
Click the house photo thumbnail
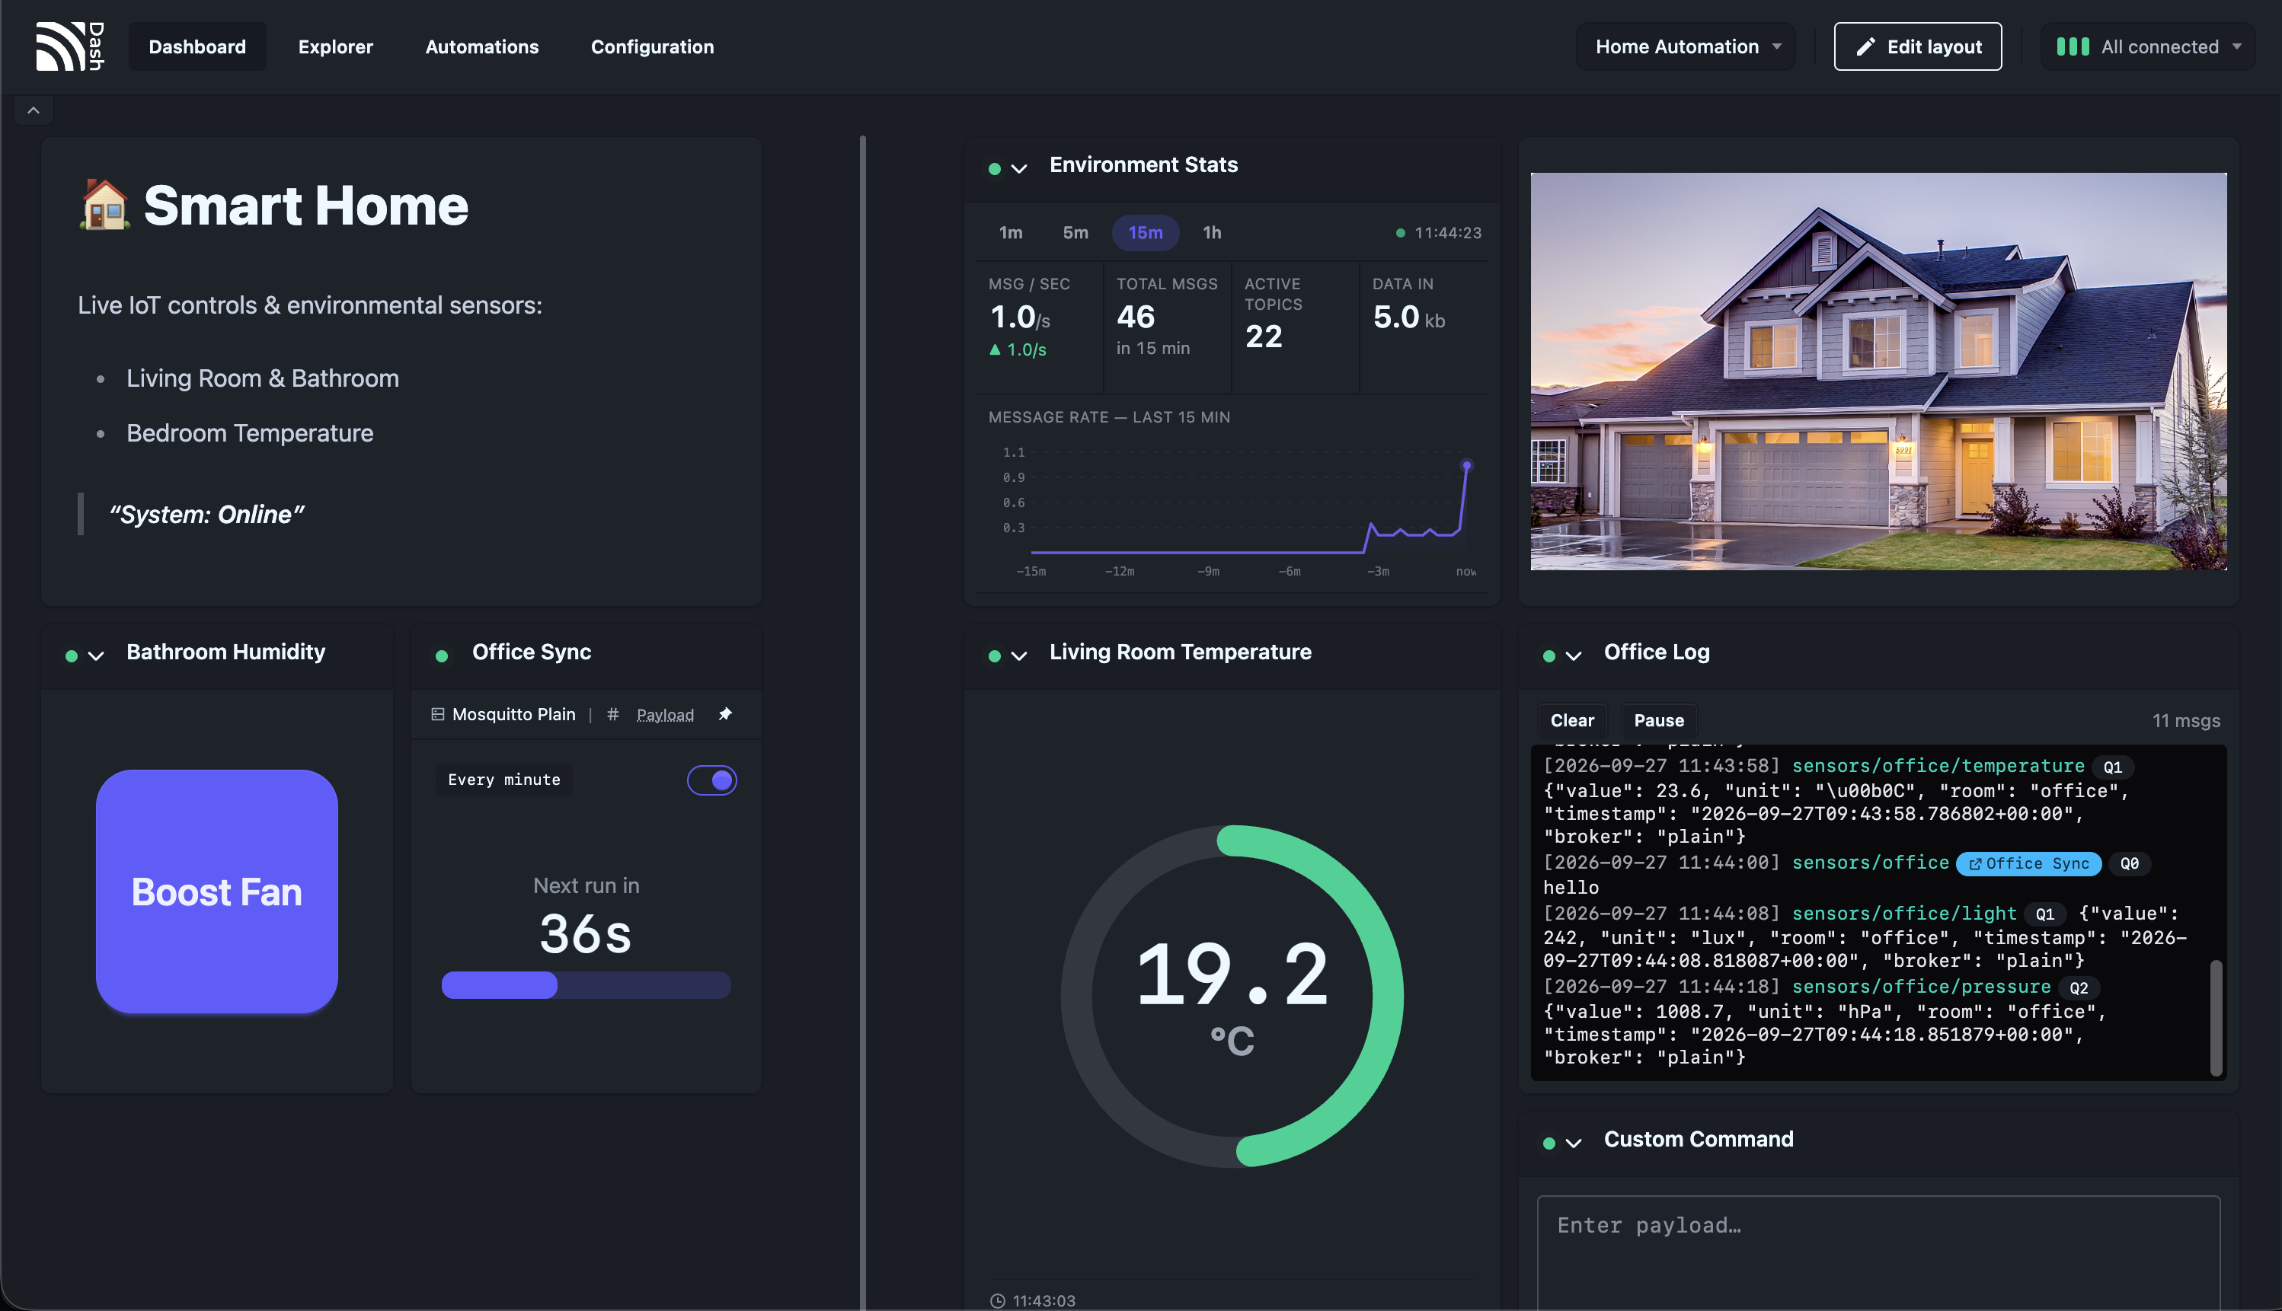click(1878, 371)
